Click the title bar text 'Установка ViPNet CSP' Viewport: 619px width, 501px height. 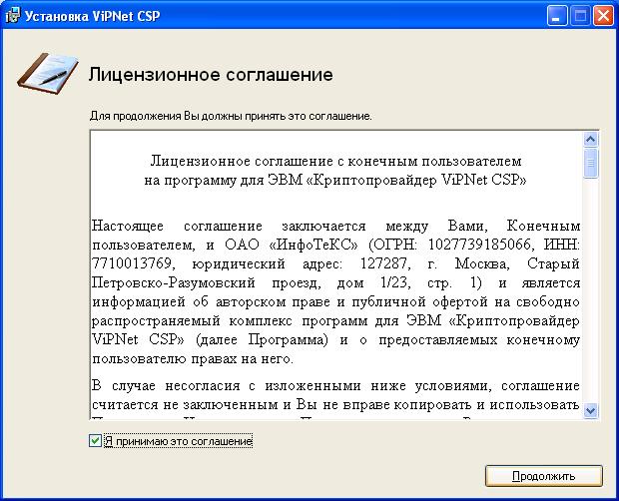(93, 16)
